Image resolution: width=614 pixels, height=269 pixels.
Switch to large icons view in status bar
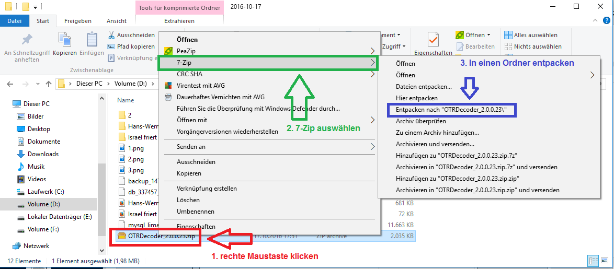[x=604, y=261]
